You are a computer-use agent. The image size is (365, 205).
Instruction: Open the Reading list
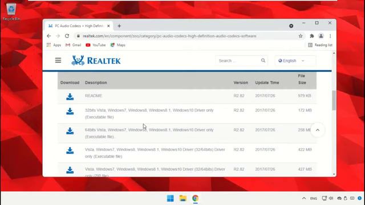pos(321,45)
